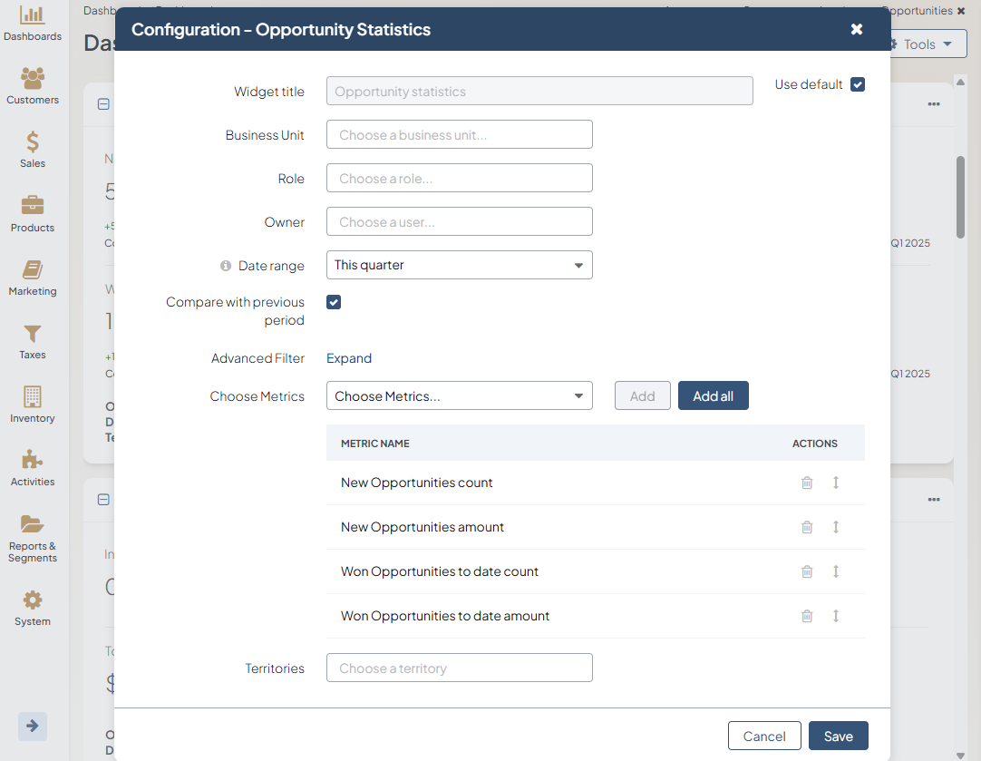Expand sidebar with the arrow button
The width and height of the screenshot is (981, 761).
[33, 726]
